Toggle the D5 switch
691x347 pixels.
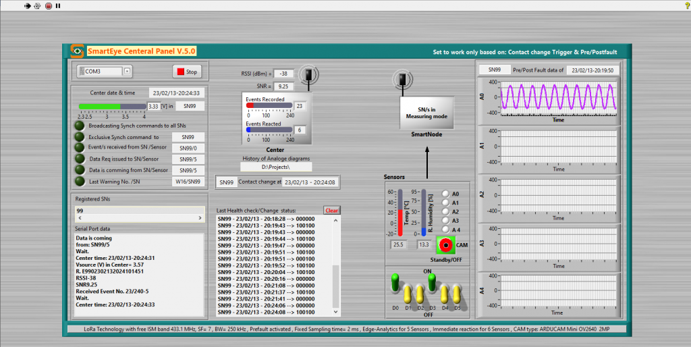point(457,294)
